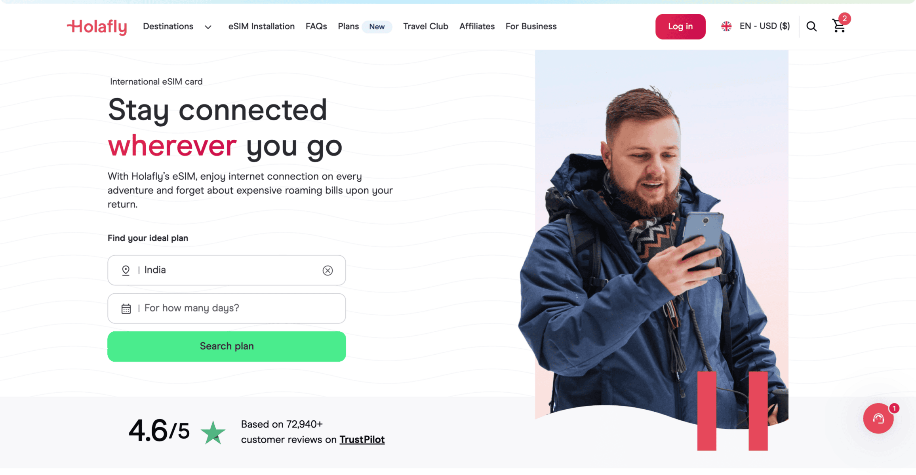Screen dimensions: 916x475
Task: Click the calendar icon in days field
Action: click(x=126, y=308)
